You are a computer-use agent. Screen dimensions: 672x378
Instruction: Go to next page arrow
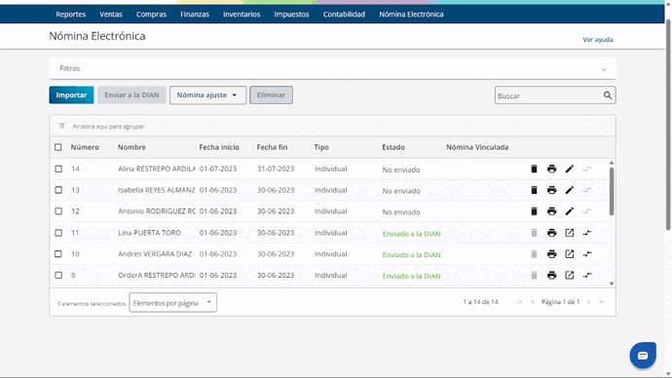(589, 302)
